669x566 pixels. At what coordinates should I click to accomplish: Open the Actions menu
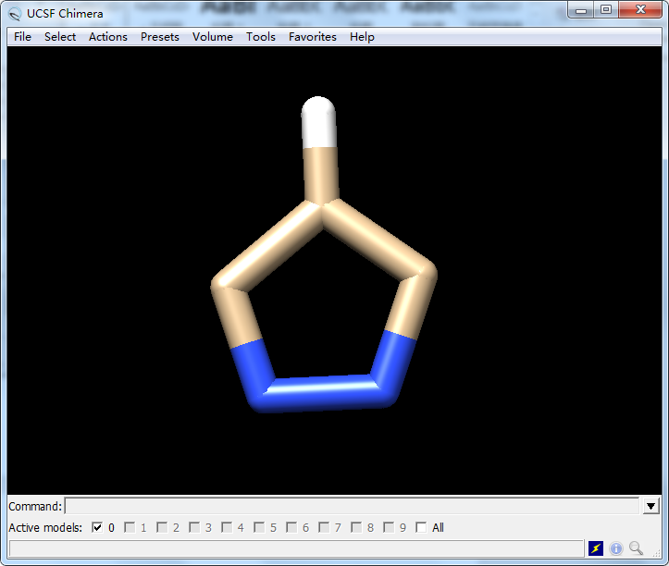click(108, 37)
